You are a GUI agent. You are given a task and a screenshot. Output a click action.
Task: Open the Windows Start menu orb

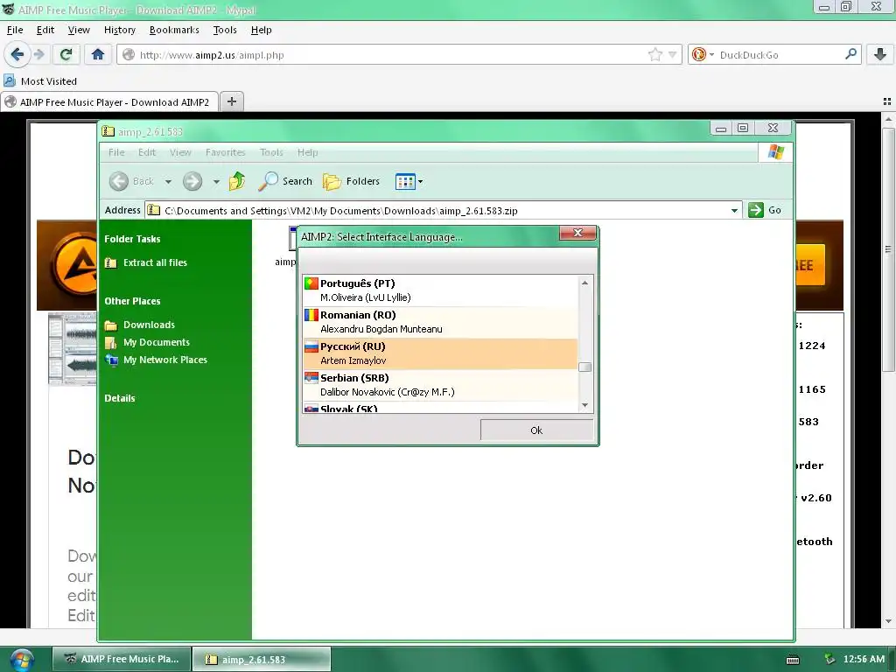click(21, 660)
